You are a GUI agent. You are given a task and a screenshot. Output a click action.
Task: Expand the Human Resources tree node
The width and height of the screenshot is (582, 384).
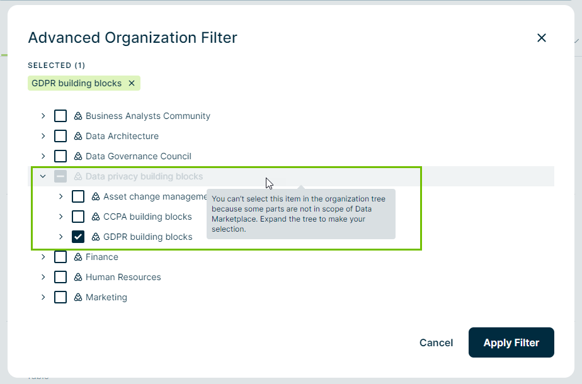coord(43,277)
